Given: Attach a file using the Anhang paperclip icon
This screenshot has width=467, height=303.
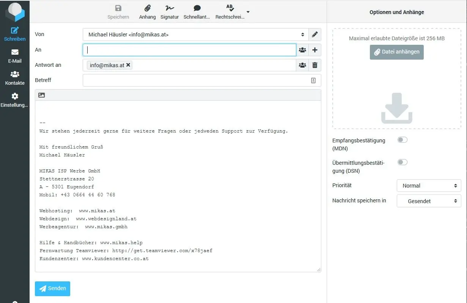Looking at the screenshot, I should (147, 11).
